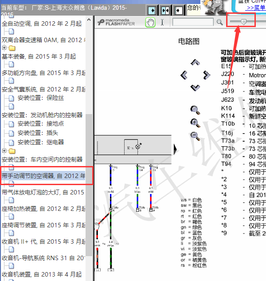266x281 pixels.
Task: Select 安全气囊系统 tree entry
Action: [43, 89]
